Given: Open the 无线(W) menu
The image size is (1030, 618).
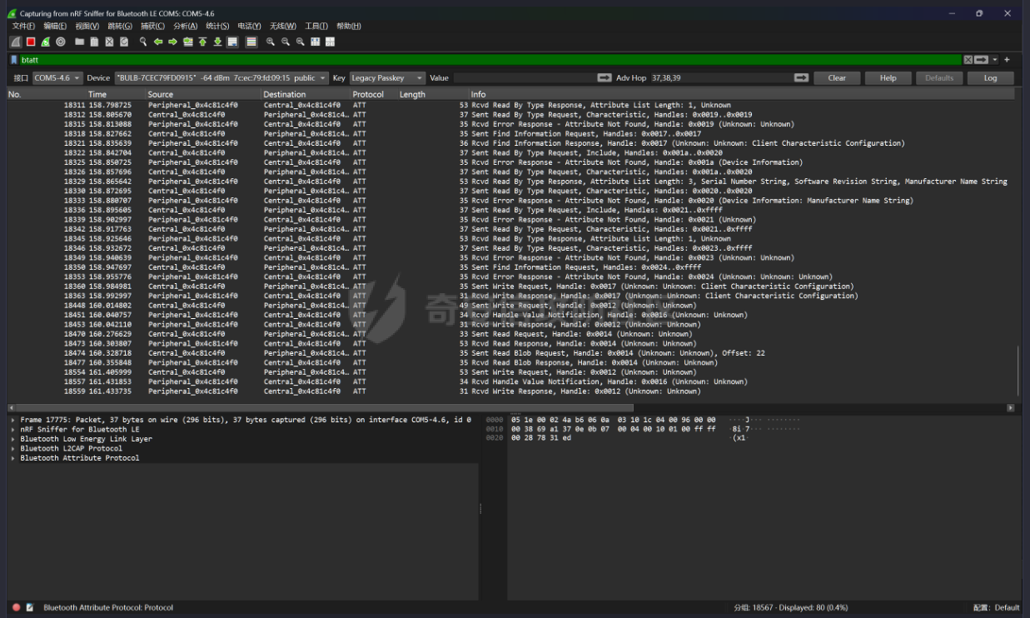Looking at the screenshot, I should click(283, 27).
